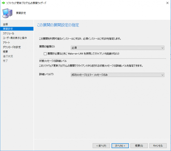The height and width of the screenshot is (151, 171).
Task: Cancel the wizard with キャンセル button
Action: (x=158, y=146)
